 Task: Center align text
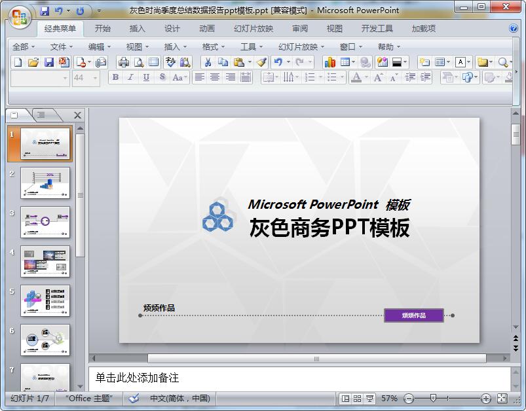215,77
